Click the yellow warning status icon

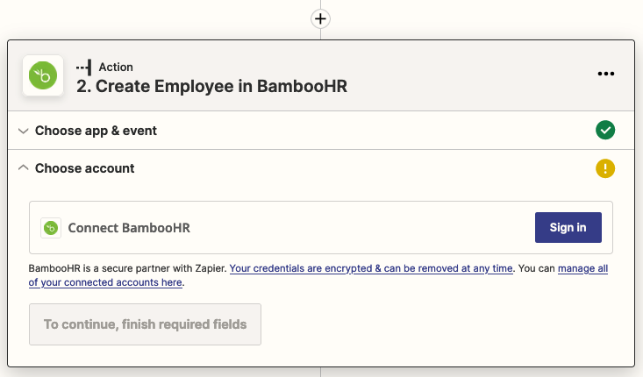(605, 168)
